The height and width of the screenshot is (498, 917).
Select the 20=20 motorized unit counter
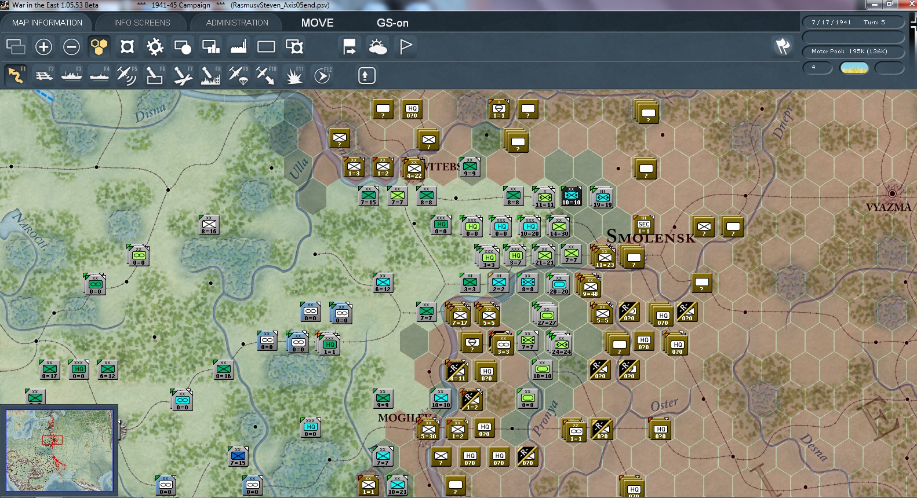558,284
